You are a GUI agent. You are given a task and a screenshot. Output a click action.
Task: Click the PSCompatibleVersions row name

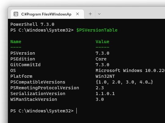38,82
